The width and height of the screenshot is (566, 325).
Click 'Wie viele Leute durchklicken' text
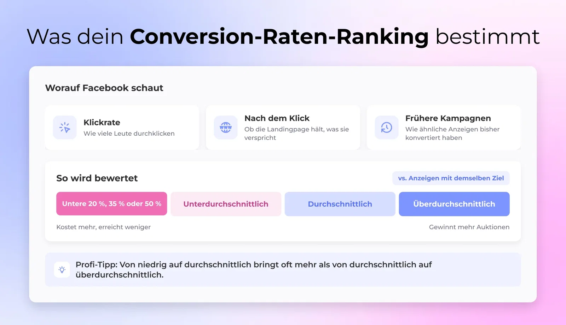tap(129, 134)
